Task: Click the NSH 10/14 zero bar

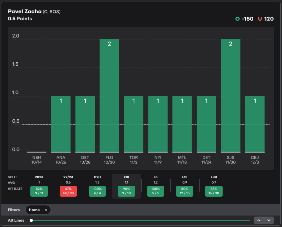Action: point(36,152)
